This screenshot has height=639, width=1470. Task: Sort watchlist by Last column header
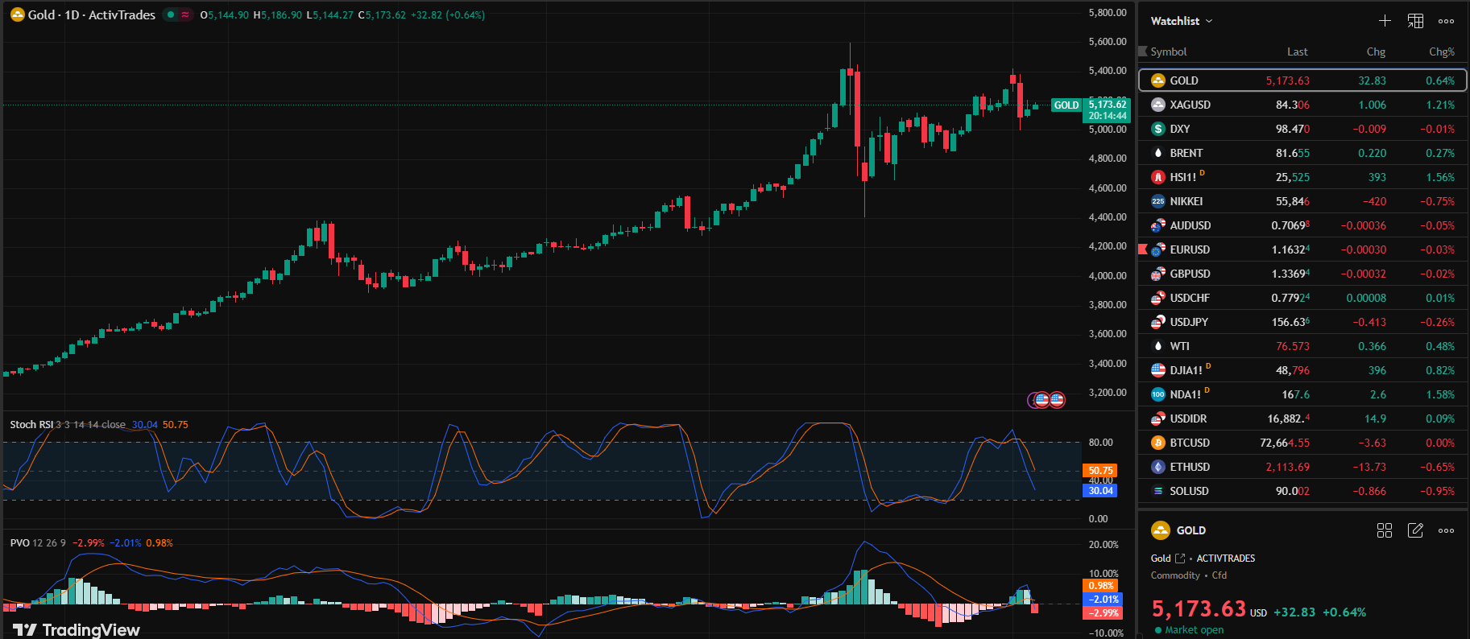(1297, 52)
